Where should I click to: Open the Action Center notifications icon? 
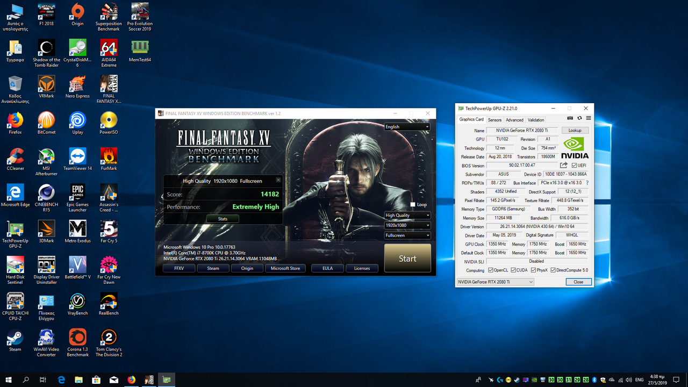coord(676,379)
